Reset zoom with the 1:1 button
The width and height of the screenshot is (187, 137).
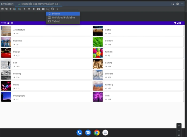[179, 135]
